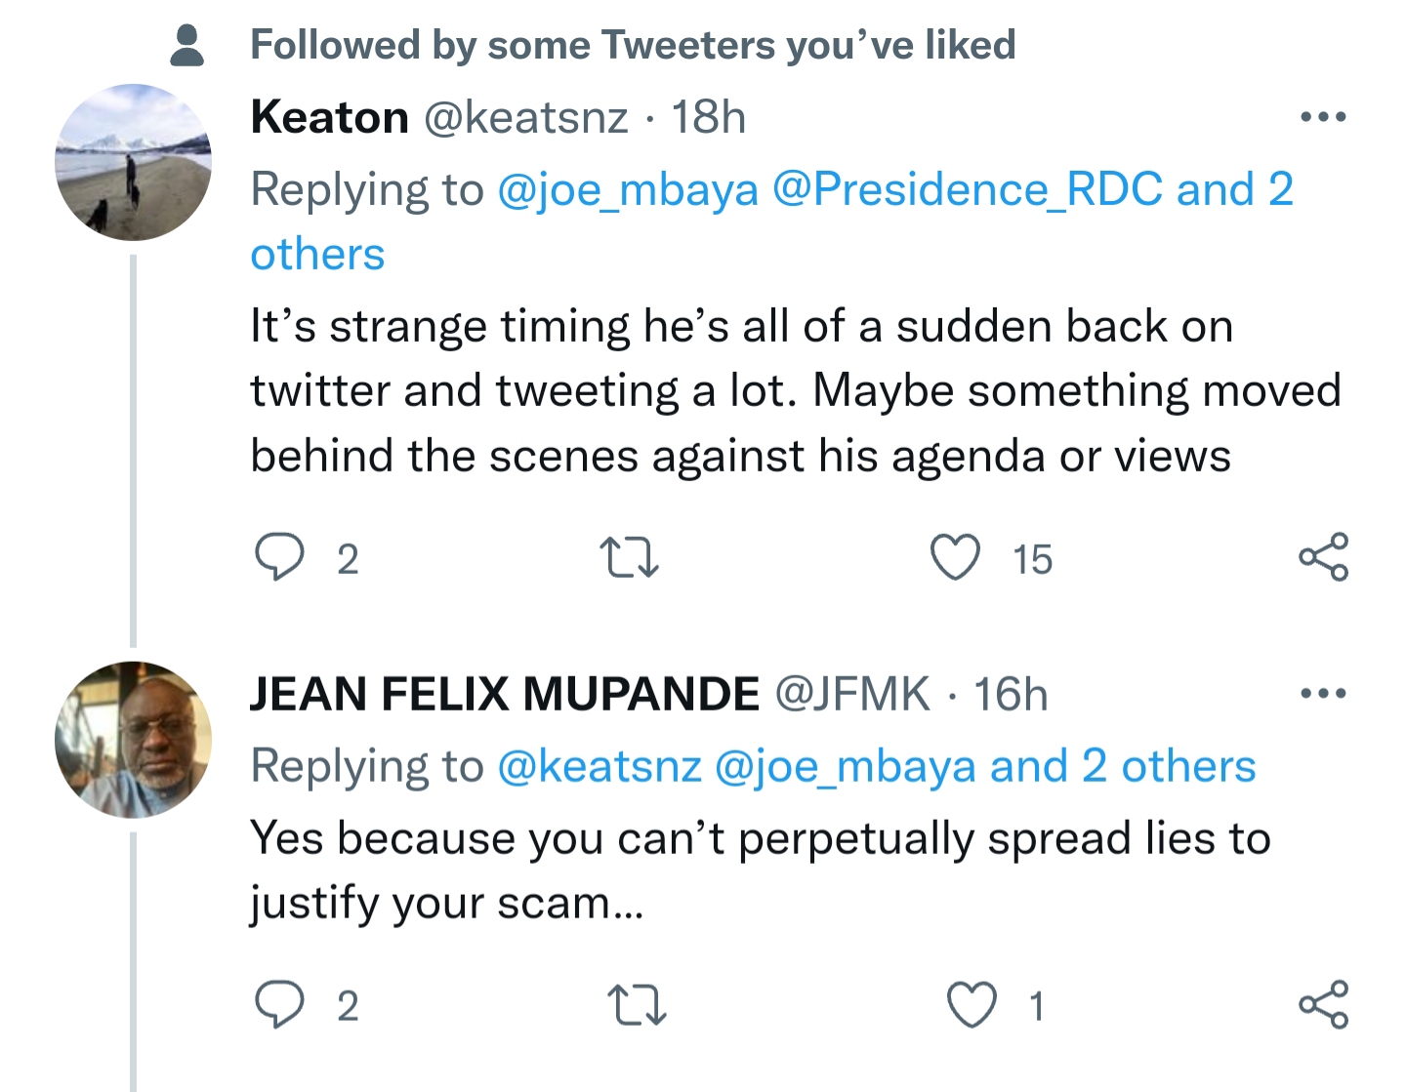The width and height of the screenshot is (1406, 1092).
Task: Click the 'Followed by some Tweeters' person icon
Action: click(186, 46)
